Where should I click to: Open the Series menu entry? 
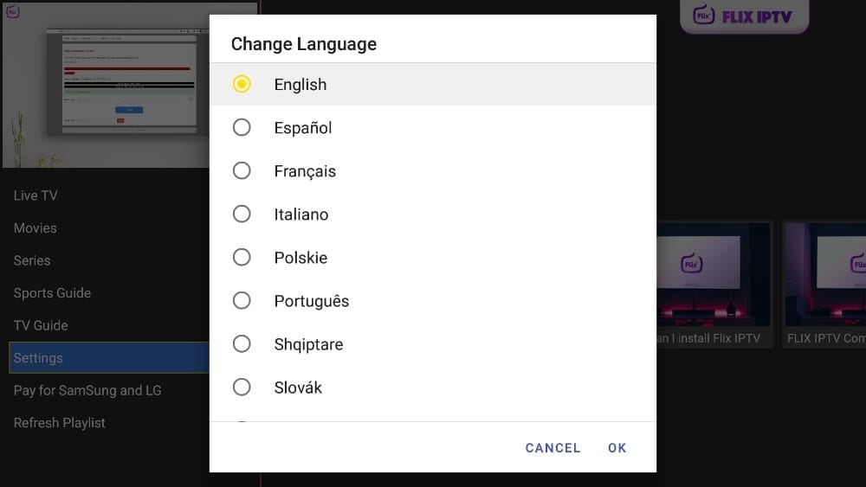(32, 260)
